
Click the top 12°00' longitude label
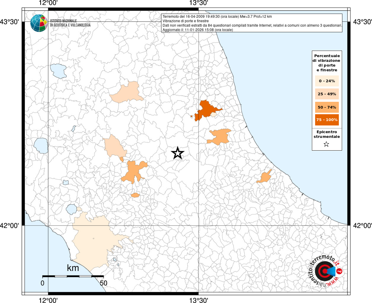48,3
